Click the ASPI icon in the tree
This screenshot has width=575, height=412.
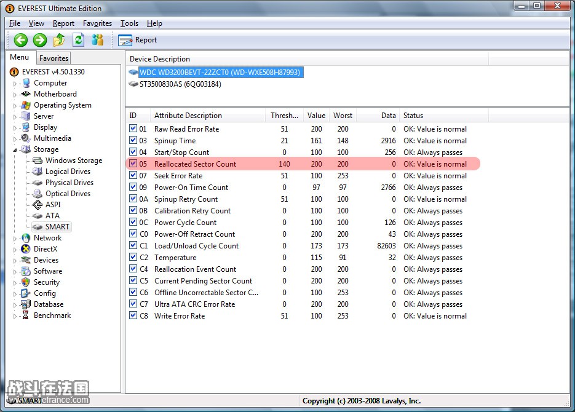(x=38, y=205)
